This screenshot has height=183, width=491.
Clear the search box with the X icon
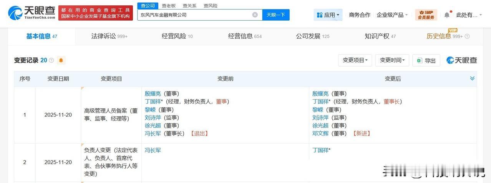click(255, 15)
